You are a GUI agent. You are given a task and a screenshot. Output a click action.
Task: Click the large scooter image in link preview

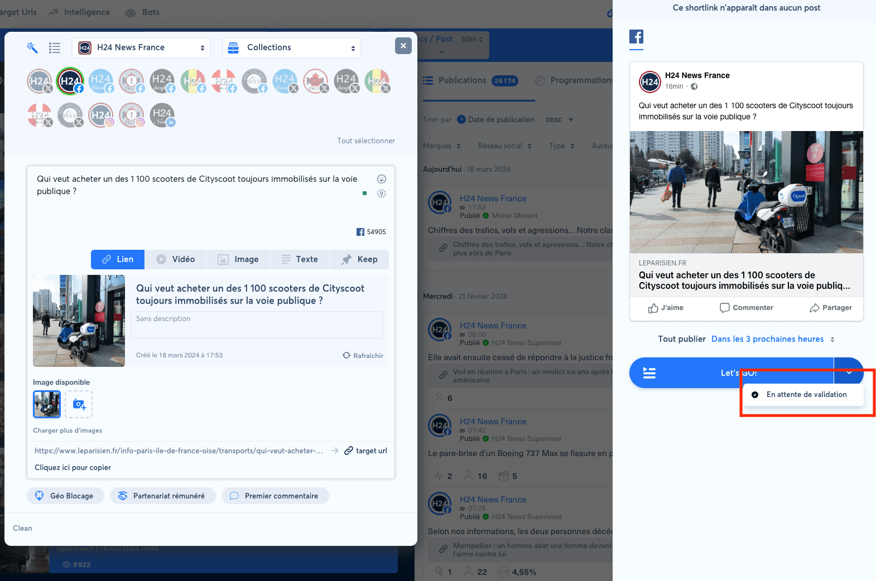pyautogui.click(x=79, y=321)
